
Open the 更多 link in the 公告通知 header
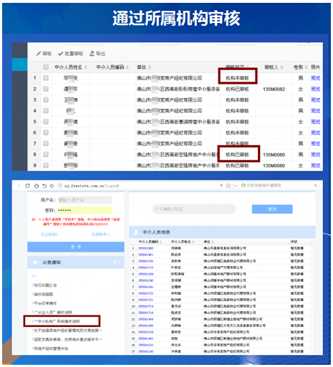117,263
